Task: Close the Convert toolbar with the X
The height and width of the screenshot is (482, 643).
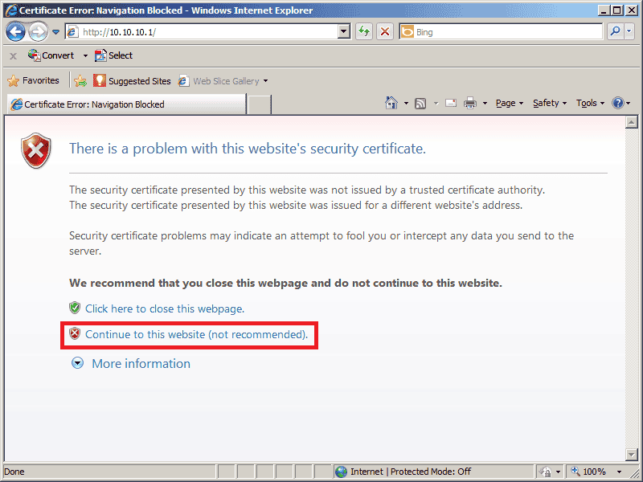Action: click(13, 55)
